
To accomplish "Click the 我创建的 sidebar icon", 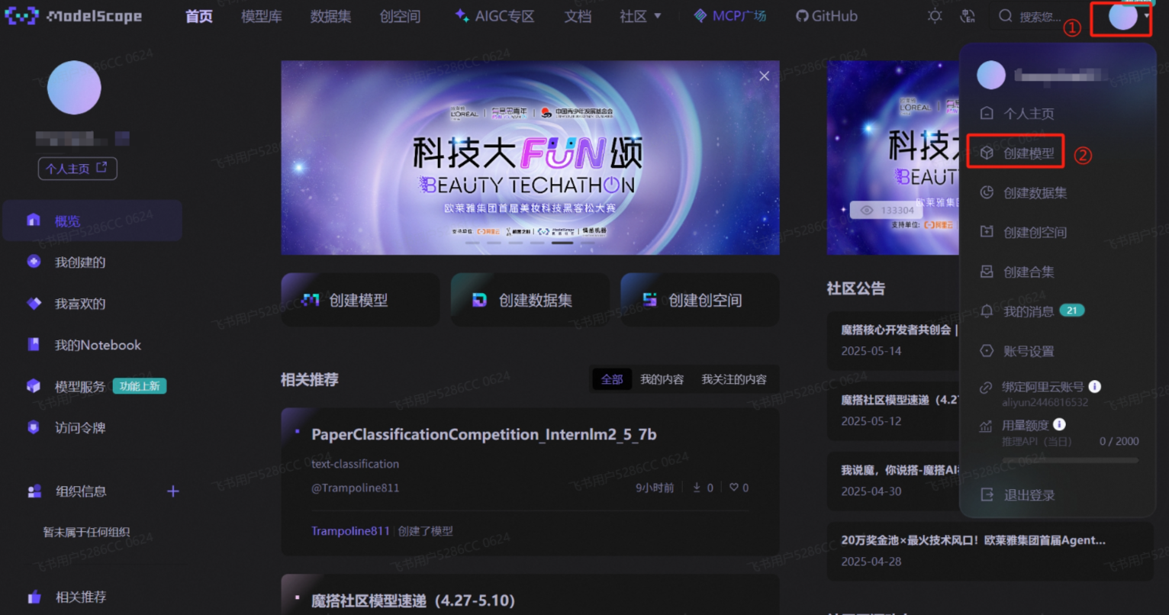I will (34, 262).
